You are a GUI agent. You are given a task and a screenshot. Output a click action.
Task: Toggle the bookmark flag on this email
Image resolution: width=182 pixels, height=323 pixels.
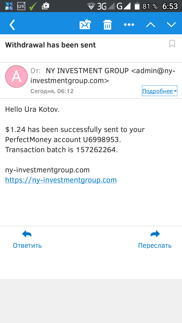pos(172,44)
